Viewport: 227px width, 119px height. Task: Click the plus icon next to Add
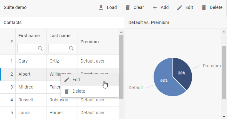(155, 7)
